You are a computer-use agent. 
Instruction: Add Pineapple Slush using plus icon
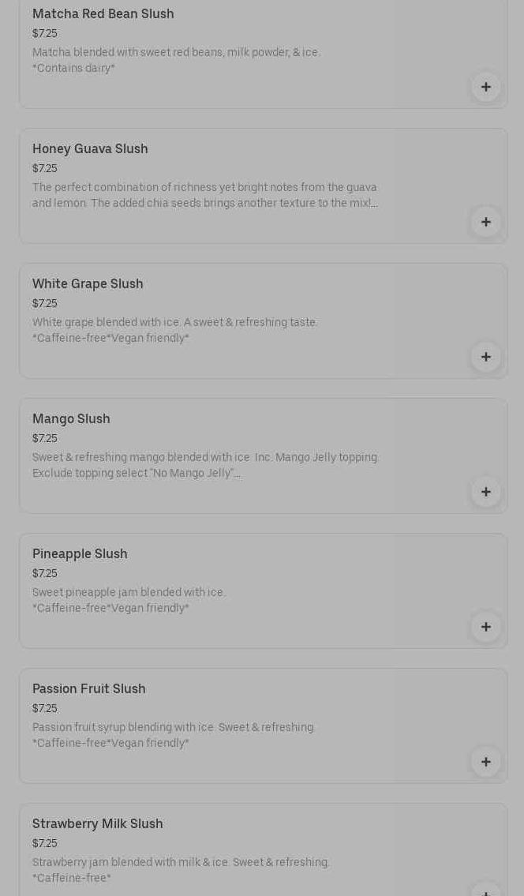485,627
